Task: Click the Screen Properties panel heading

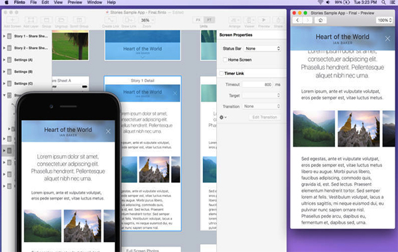Action: point(235,35)
